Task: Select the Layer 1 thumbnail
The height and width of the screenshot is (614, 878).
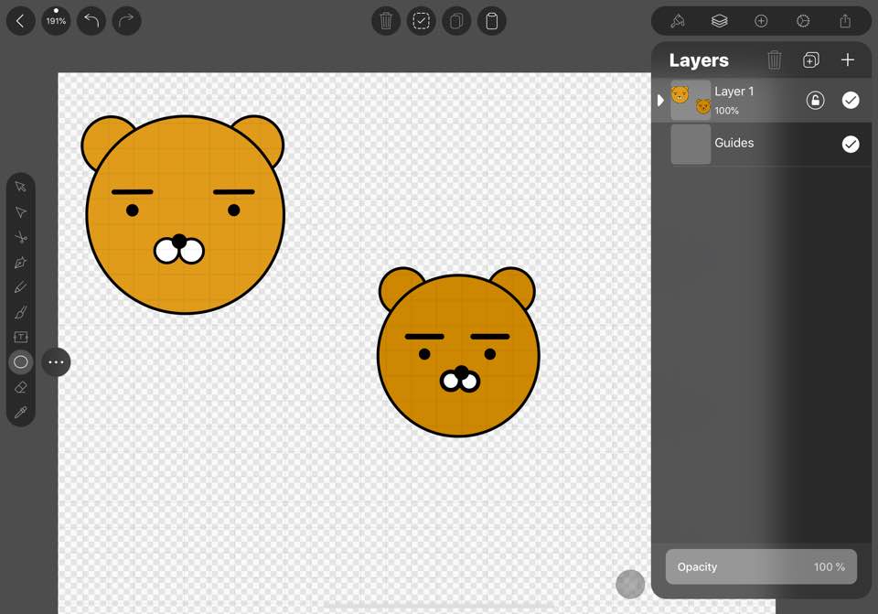Action: tap(691, 101)
